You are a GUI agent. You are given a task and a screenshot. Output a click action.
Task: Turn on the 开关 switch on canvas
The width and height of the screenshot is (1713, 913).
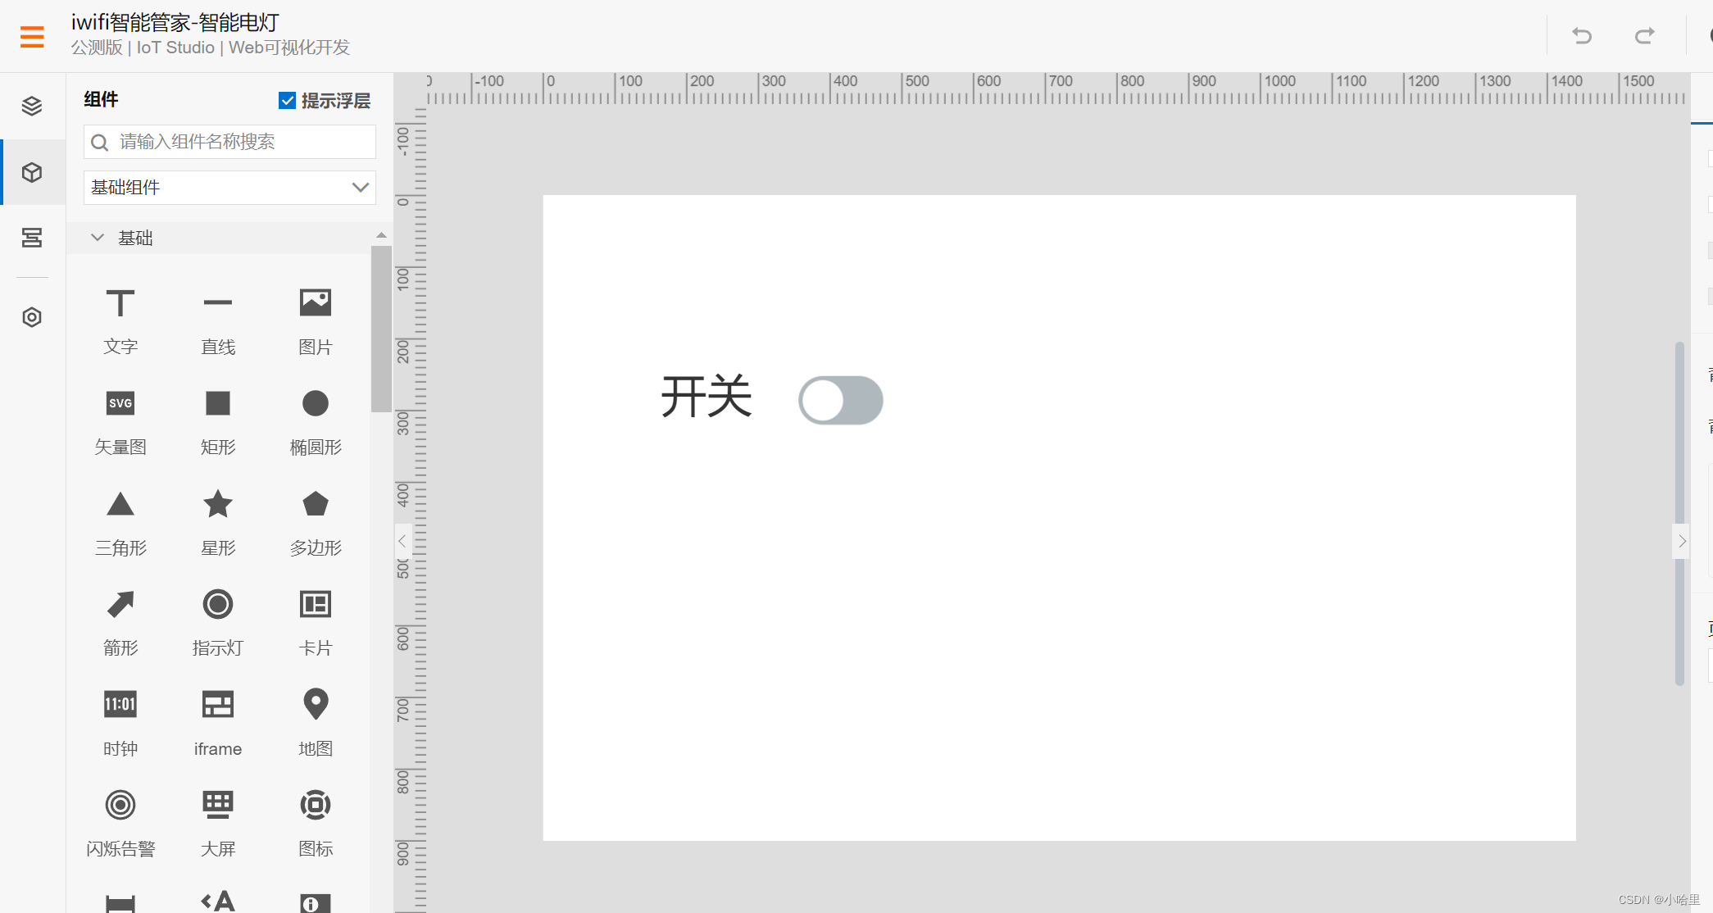pos(841,400)
